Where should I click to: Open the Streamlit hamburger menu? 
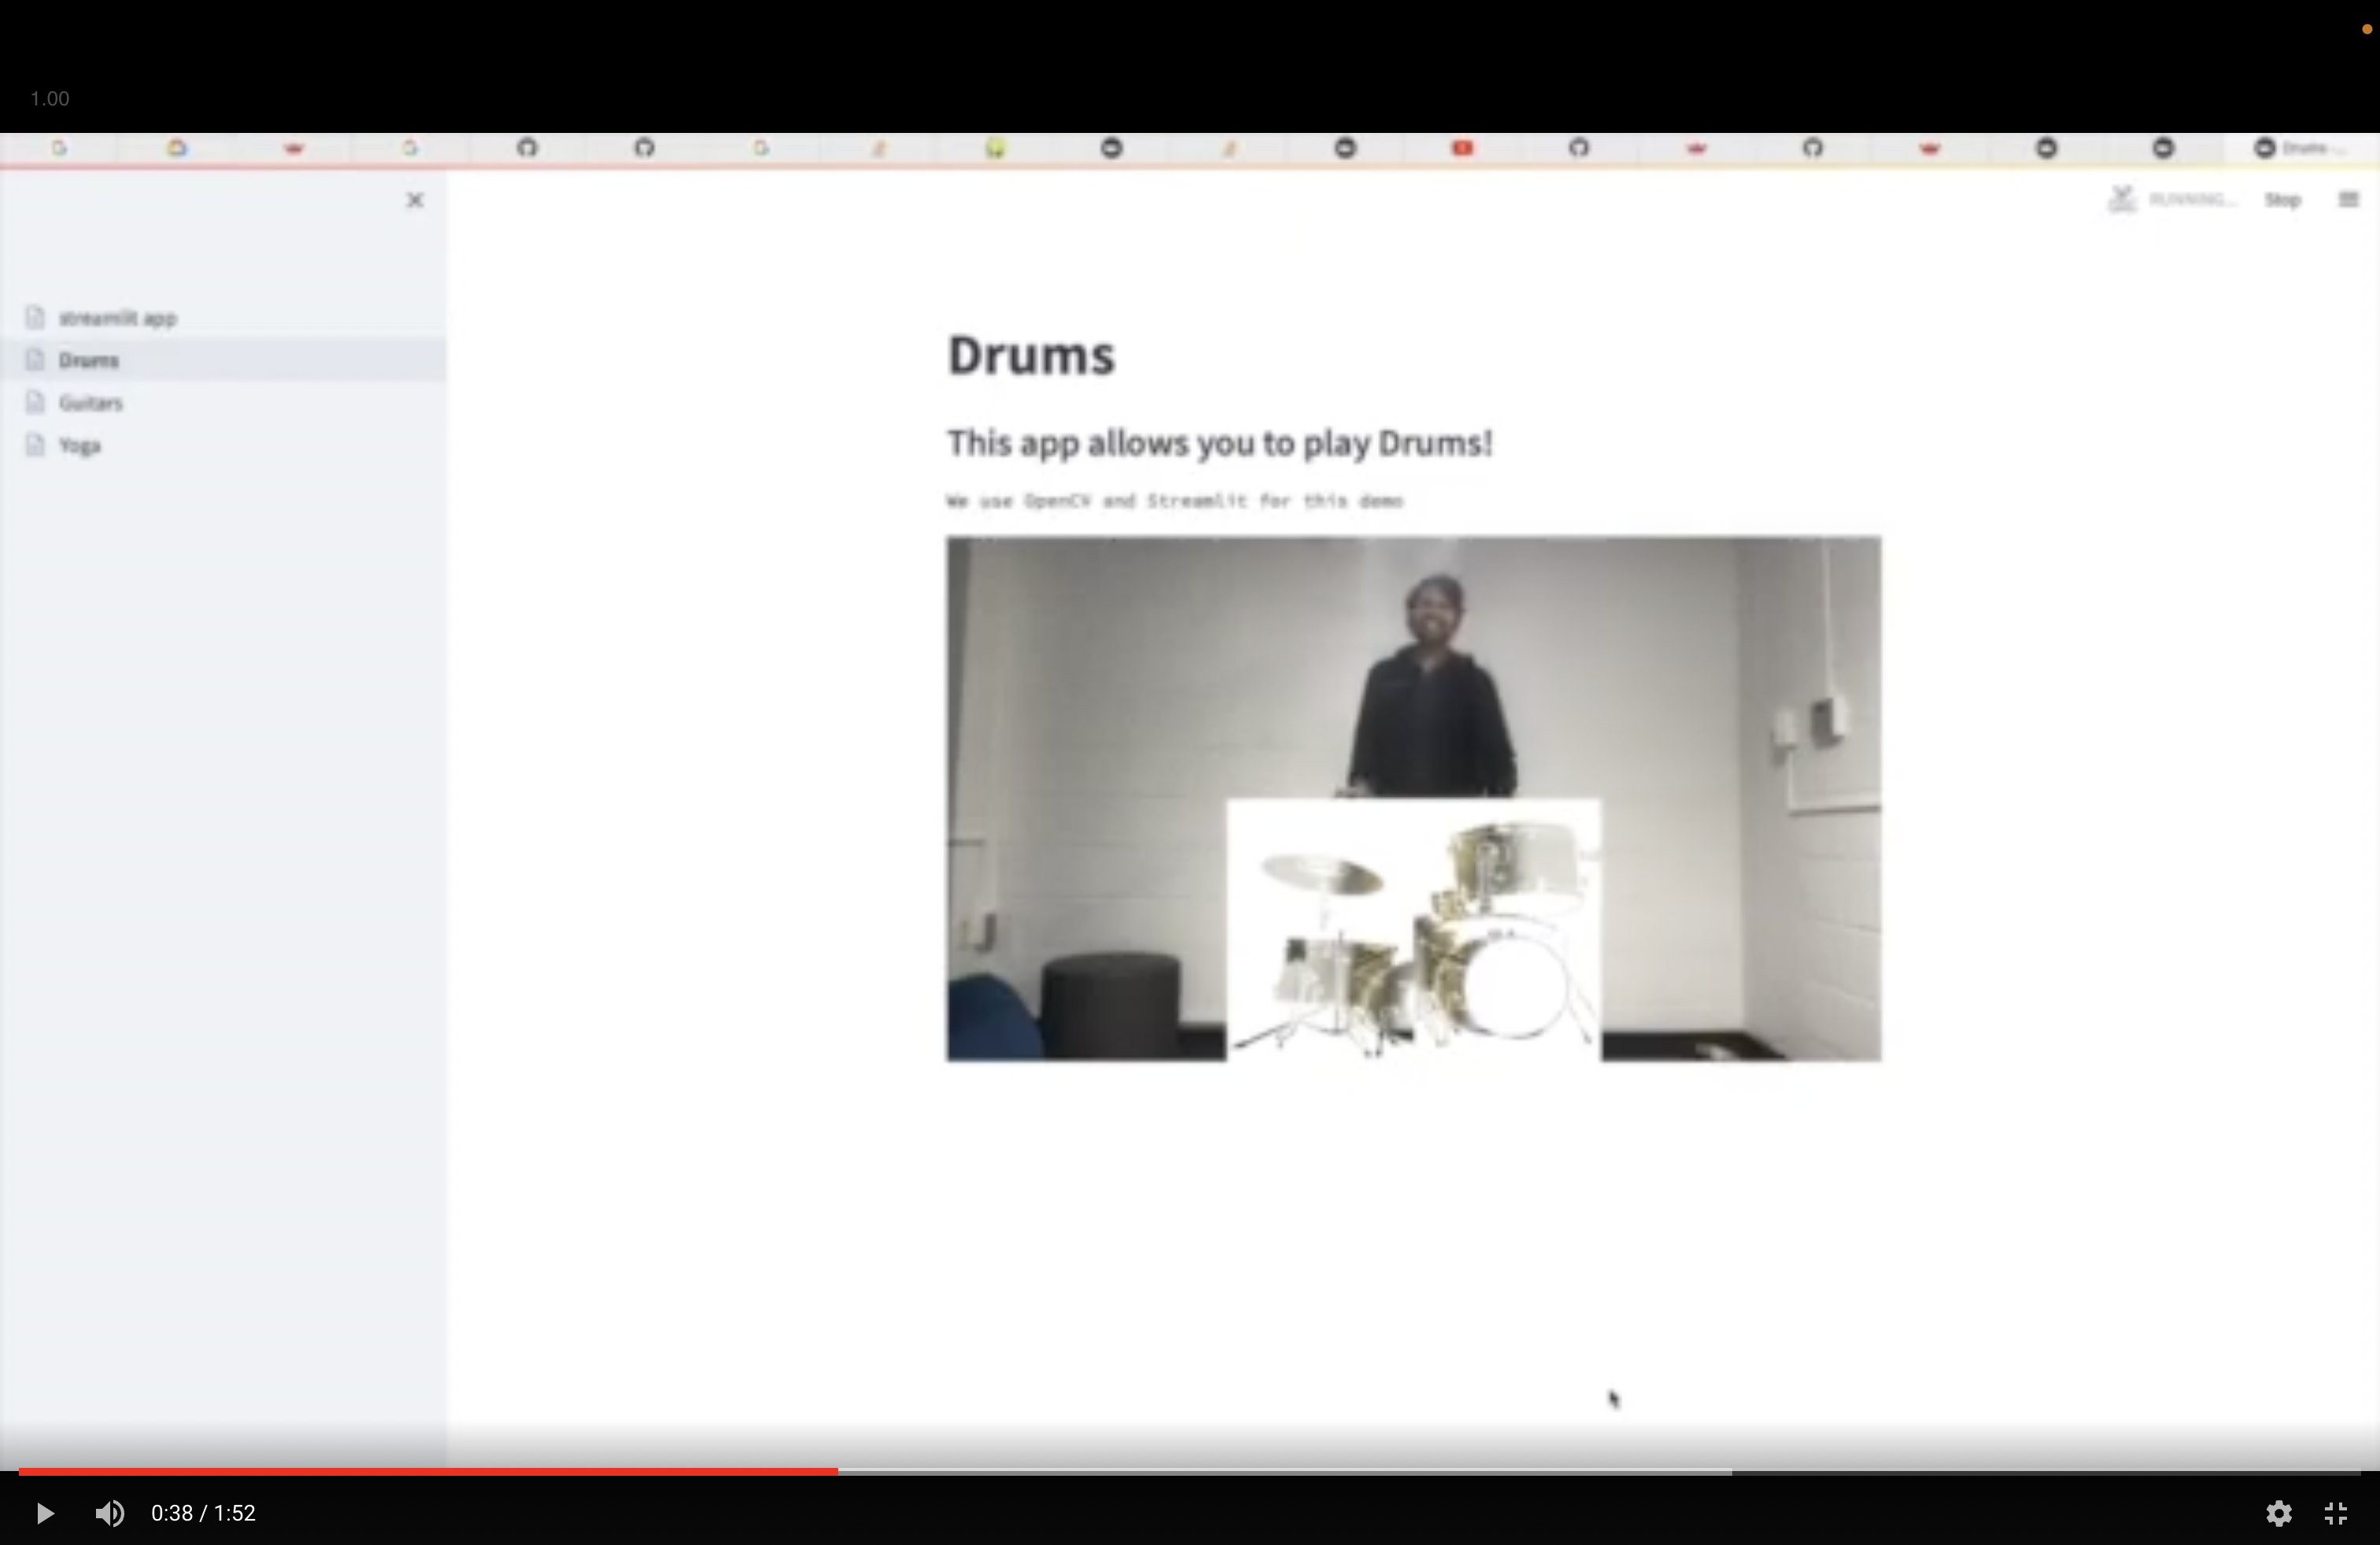(x=2348, y=200)
